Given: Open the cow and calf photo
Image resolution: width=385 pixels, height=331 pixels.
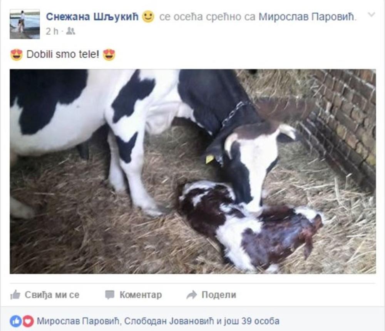Looking at the screenshot, I should [193, 171].
